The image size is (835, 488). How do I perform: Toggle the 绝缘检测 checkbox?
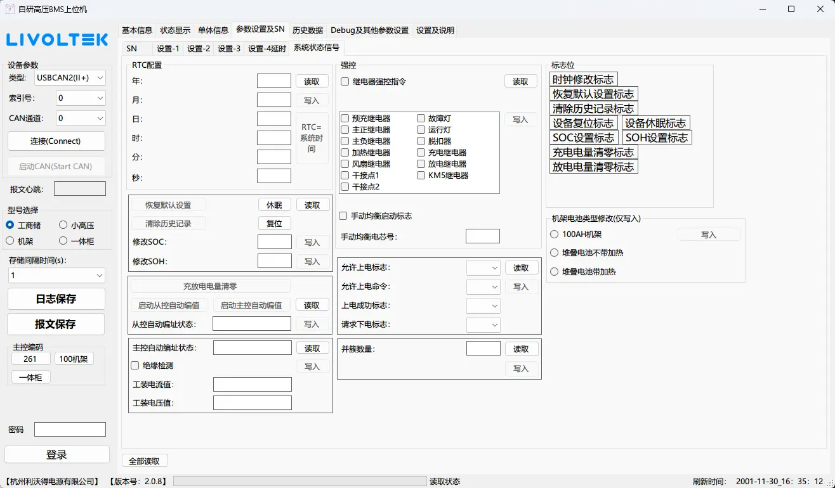pos(135,366)
